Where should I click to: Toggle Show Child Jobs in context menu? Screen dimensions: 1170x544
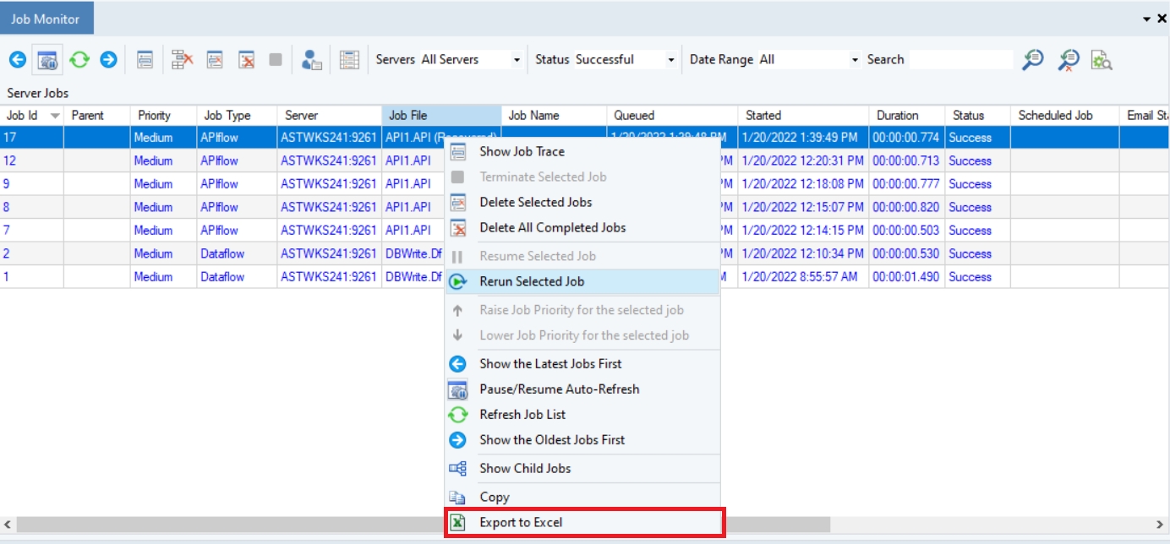coord(524,468)
